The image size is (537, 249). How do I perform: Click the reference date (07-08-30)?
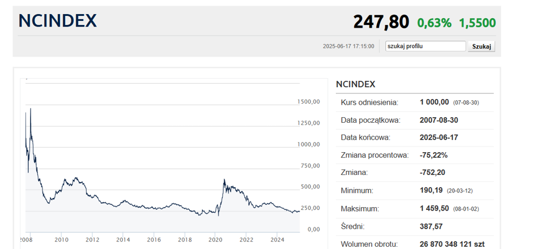click(466, 103)
